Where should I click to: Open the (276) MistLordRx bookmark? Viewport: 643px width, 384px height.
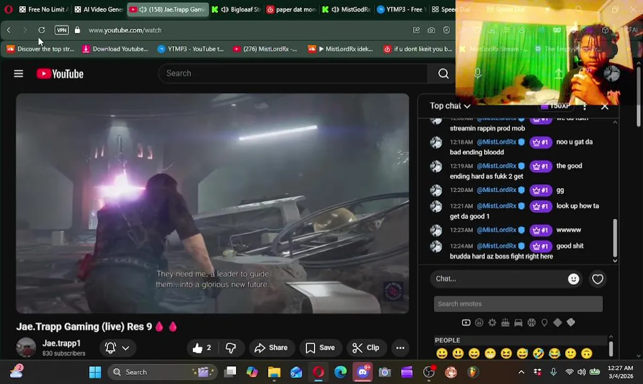point(264,49)
